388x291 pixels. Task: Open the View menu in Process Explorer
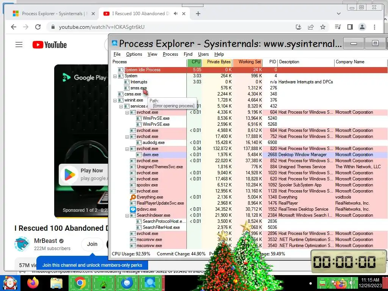[x=152, y=54]
